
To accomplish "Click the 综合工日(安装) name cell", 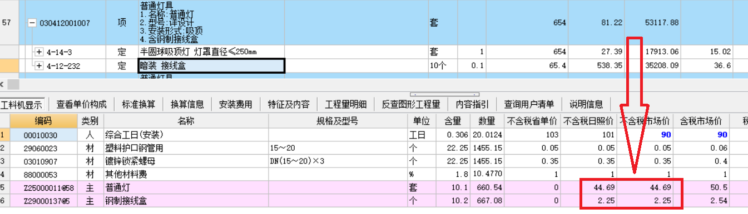I will coord(186,135).
